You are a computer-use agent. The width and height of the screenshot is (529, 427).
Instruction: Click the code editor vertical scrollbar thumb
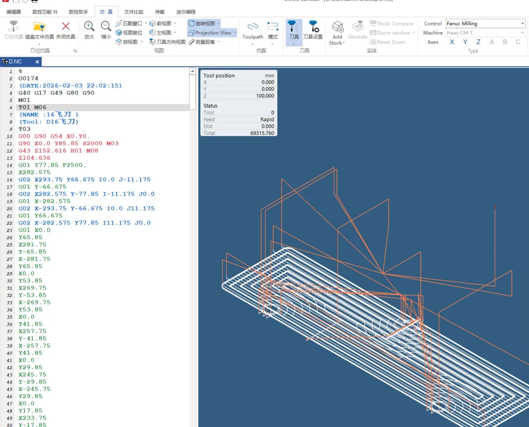[x=192, y=92]
